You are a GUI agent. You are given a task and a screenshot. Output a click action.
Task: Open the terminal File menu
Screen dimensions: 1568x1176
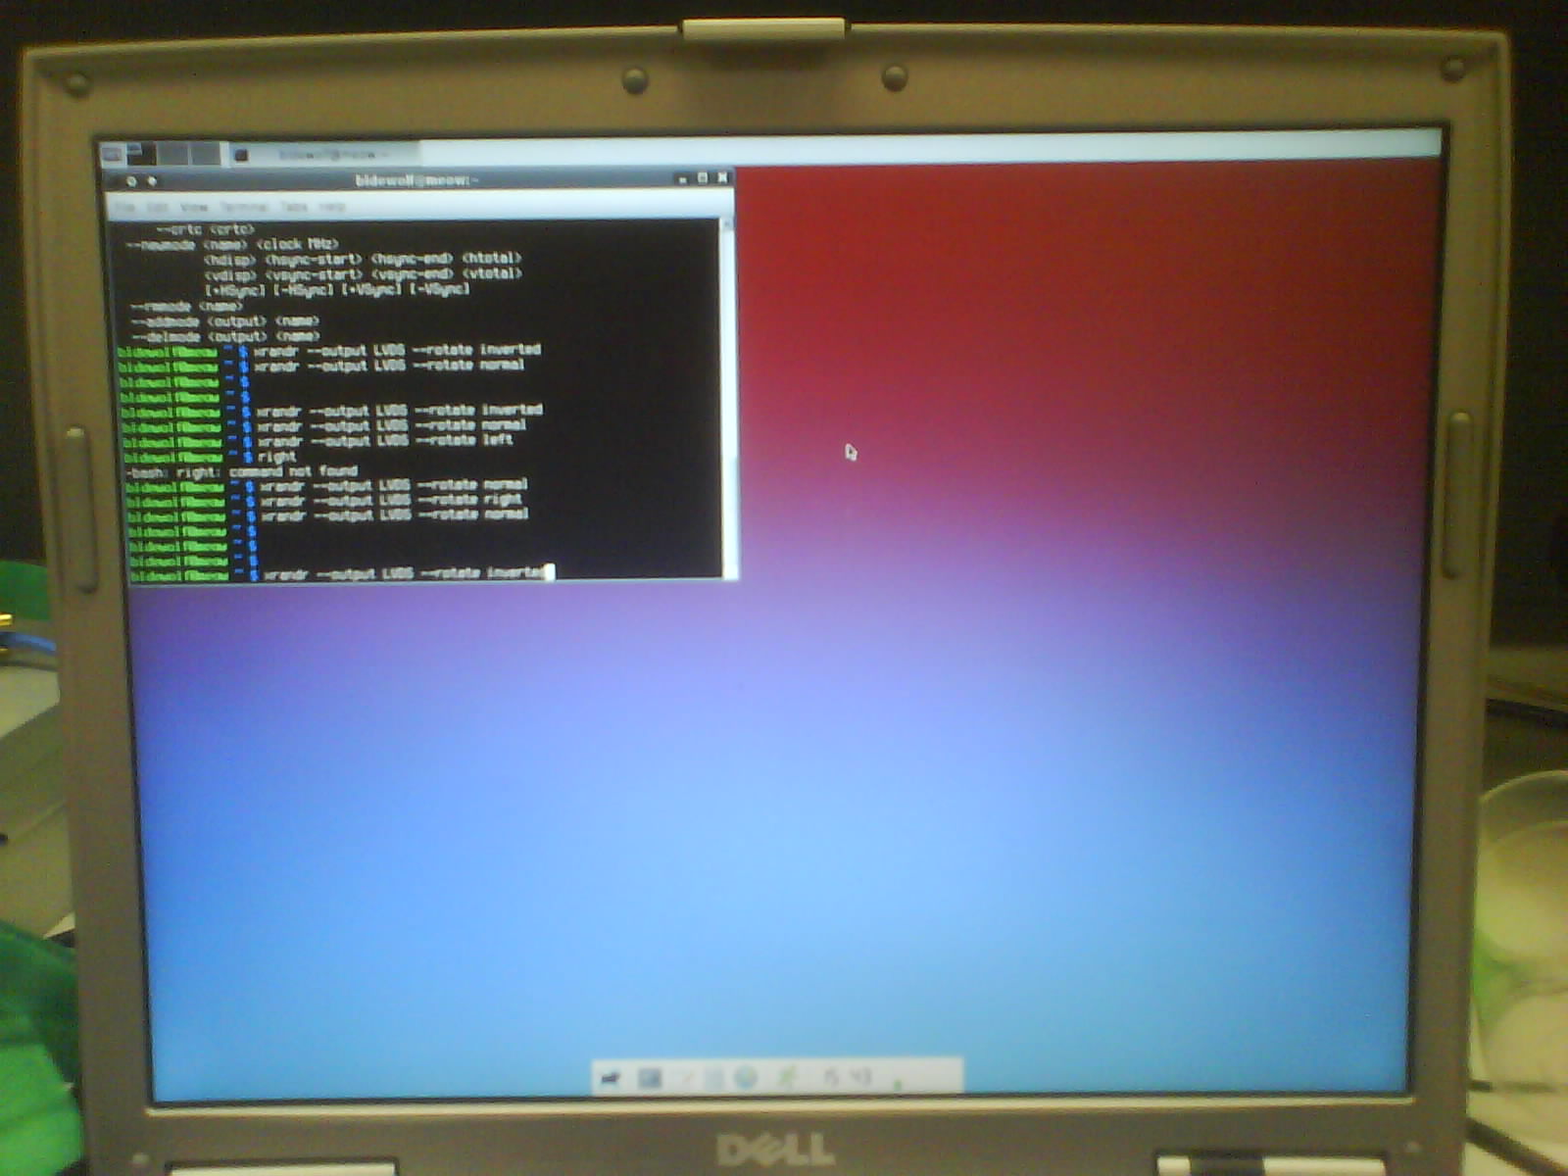tap(124, 207)
